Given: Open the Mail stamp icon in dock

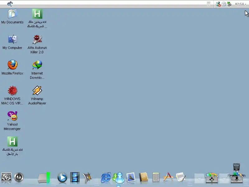Looking at the screenshot, I should (131, 177).
